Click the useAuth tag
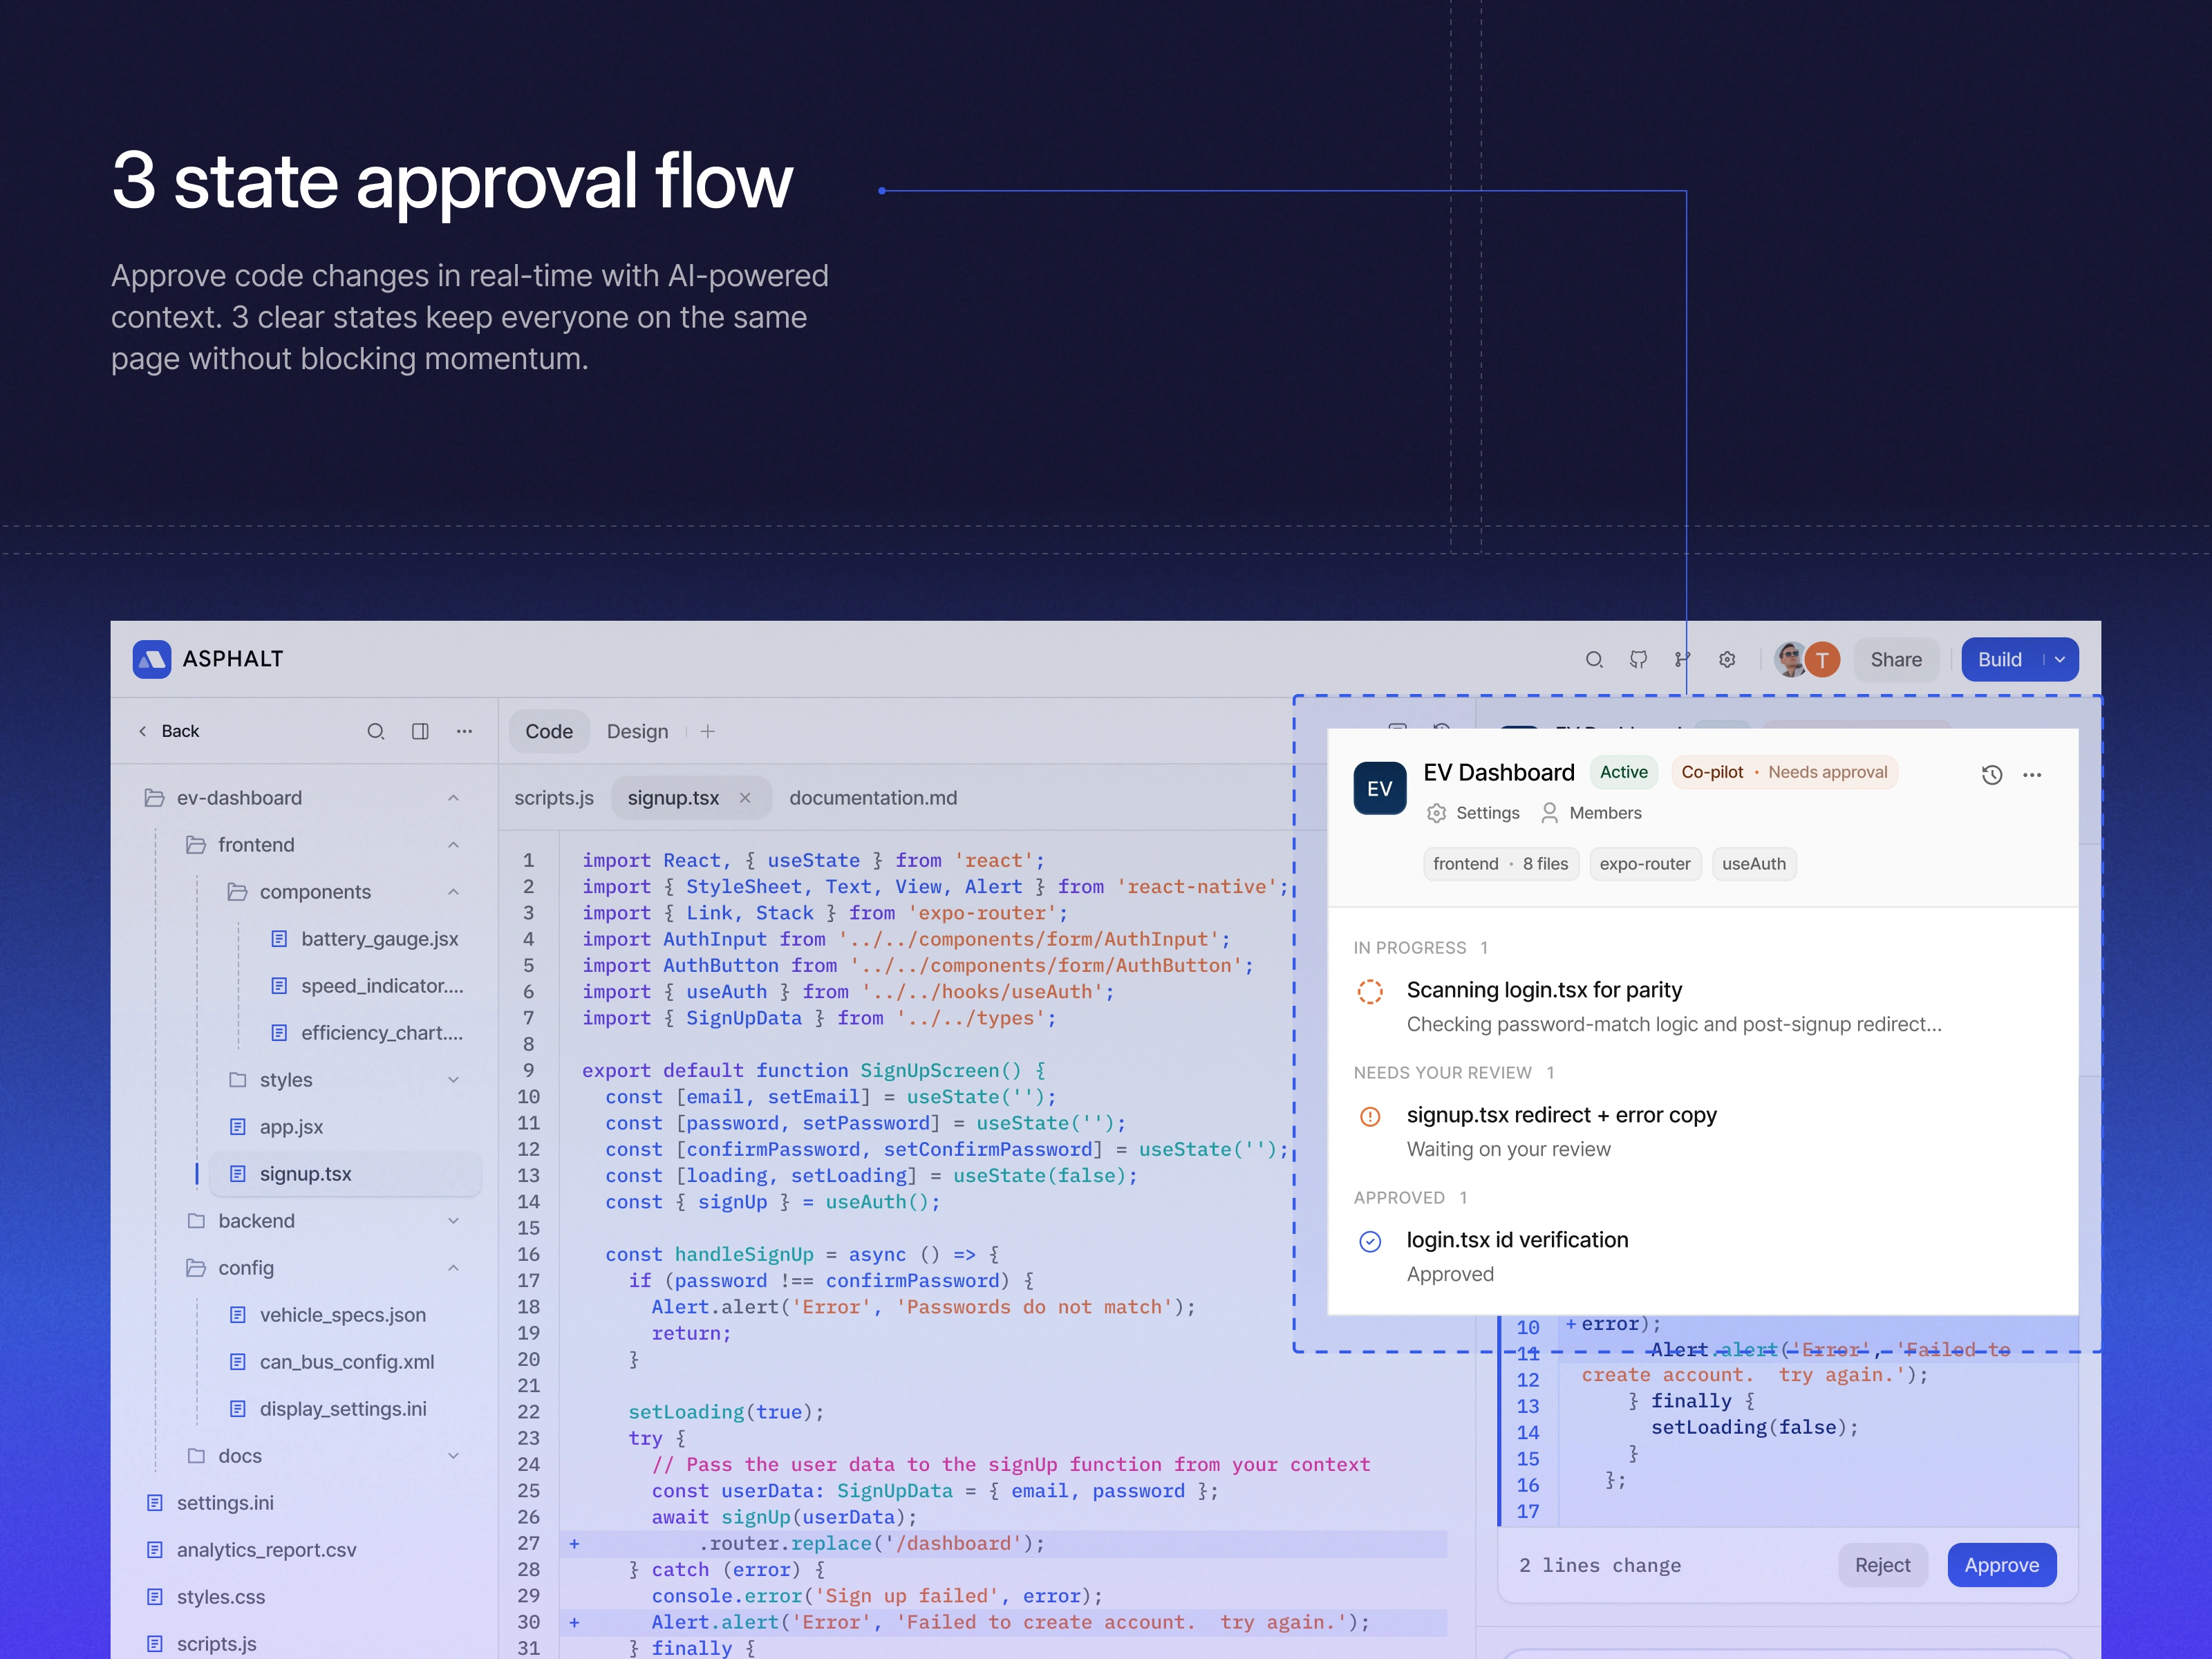Viewport: 2212px width, 1659px height. (1754, 864)
